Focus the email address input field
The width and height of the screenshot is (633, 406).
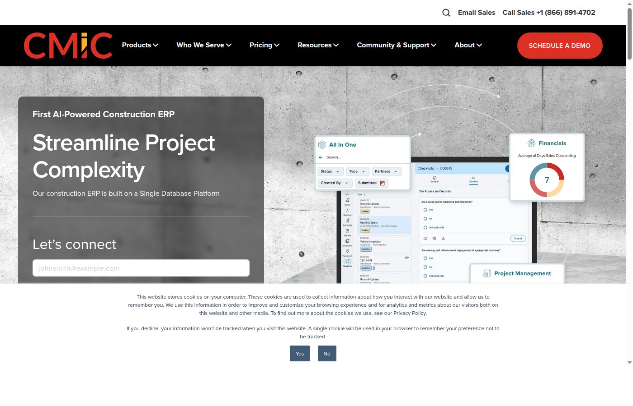[x=141, y=268]
